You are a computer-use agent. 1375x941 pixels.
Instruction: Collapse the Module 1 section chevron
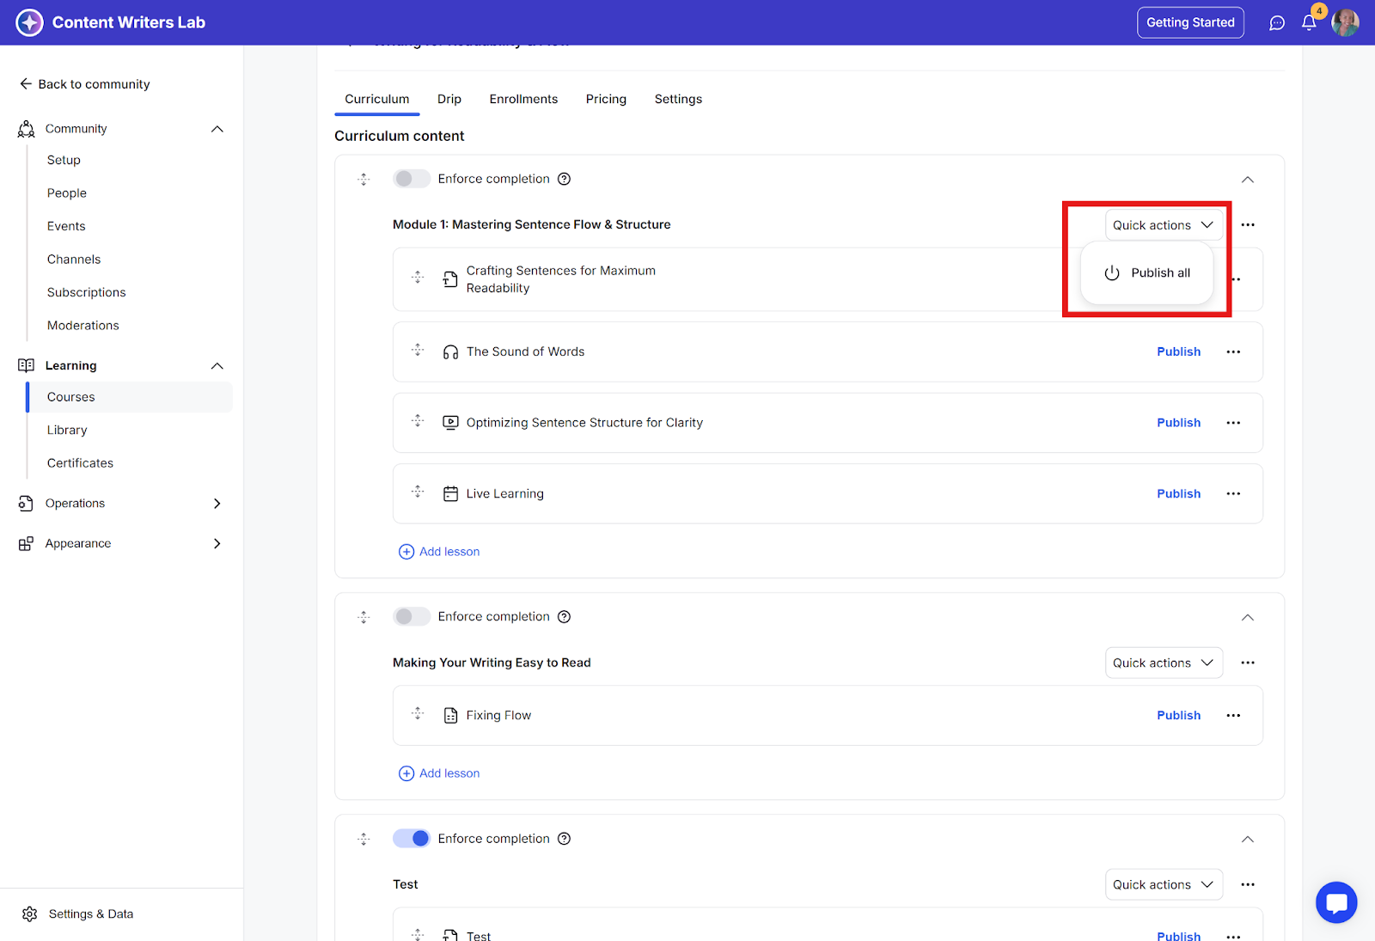[x=1248, y=180]
